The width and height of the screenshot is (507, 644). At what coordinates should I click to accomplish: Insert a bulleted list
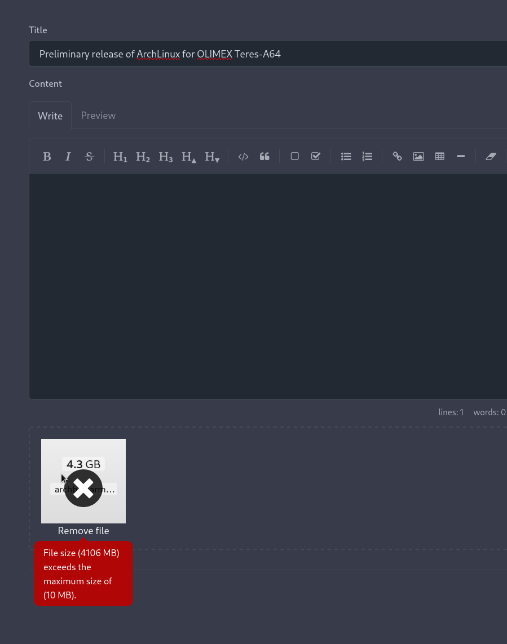coord(346,157)
